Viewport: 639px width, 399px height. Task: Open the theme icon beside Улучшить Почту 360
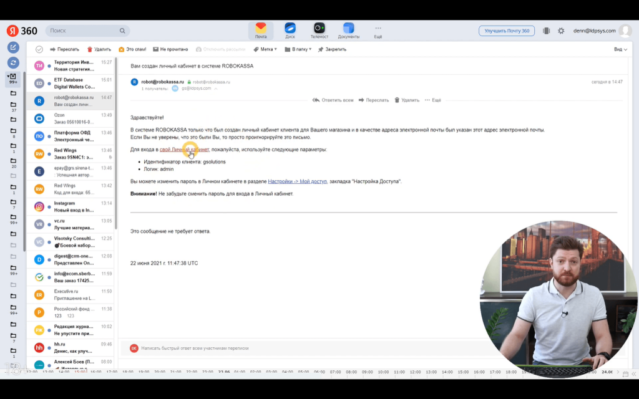click(547, 31)
